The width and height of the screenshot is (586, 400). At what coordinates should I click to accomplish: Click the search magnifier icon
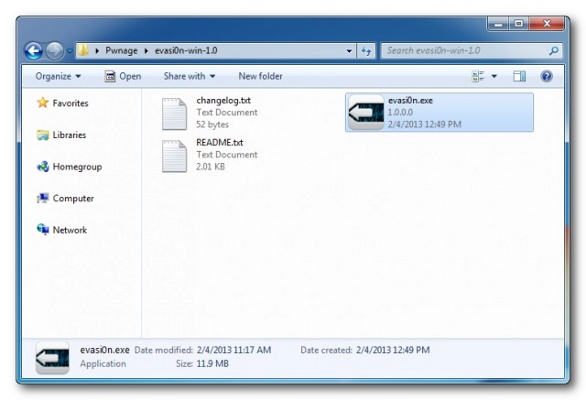point(554,50)
